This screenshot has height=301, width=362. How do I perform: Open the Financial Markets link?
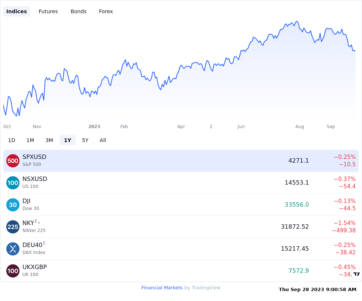point(162,288)
